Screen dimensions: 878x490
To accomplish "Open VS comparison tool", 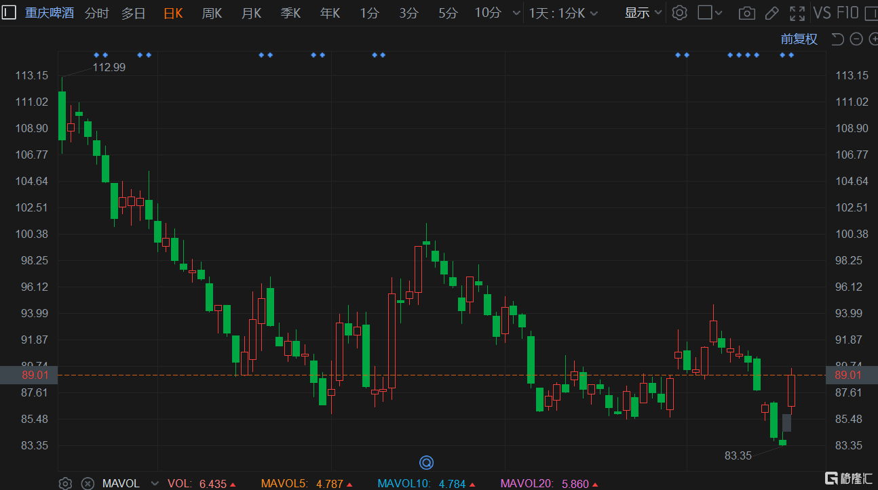I will (822, 13).
